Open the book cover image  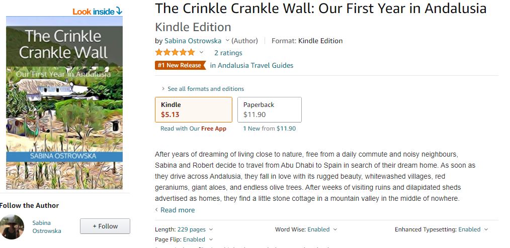[64, 102]
